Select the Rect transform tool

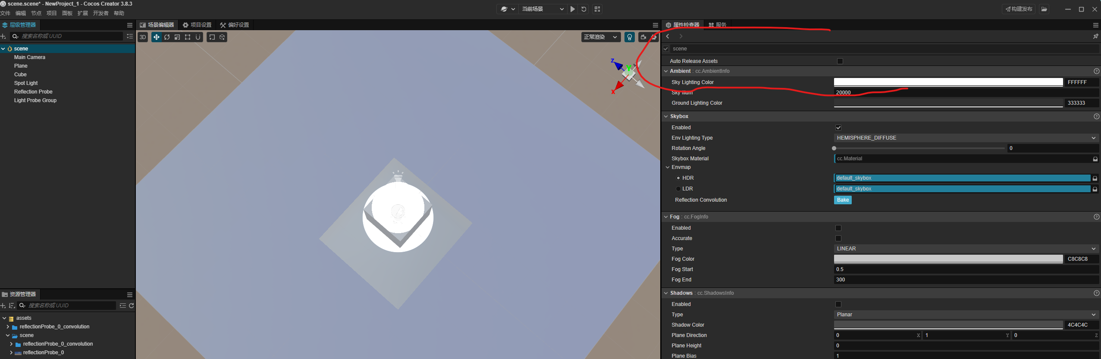[x=188, y=37]
